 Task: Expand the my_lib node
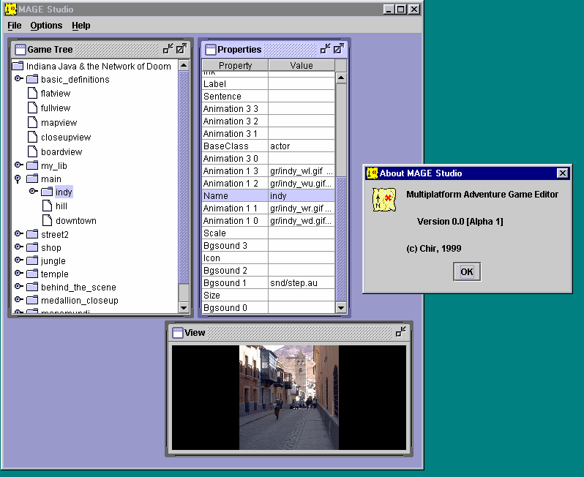pos(18,165)
